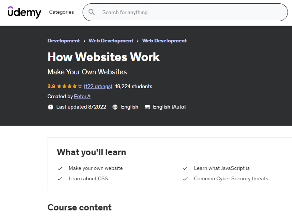
Task: Click the Last updated badge icon
Action: coord(51,107)
